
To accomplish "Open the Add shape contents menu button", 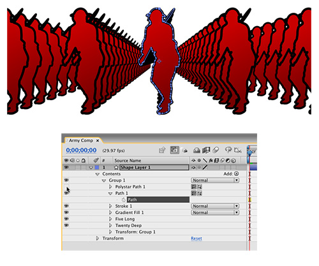I will [x=237, y=174].
